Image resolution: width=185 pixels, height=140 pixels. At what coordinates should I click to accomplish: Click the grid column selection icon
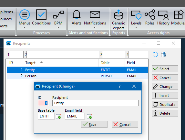(x=164, y=54)
